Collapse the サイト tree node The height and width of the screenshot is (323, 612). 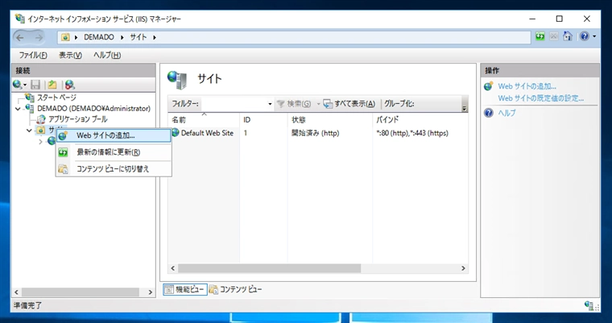click(29, 130)
